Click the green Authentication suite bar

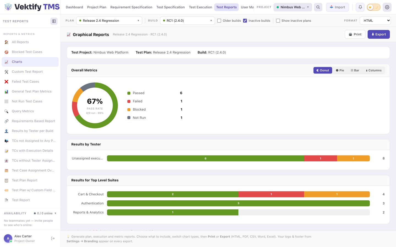pyautogui.click(x=238, y=203)
